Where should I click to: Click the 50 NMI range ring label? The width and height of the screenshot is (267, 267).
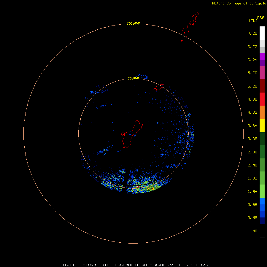click(x=133, y=78)
